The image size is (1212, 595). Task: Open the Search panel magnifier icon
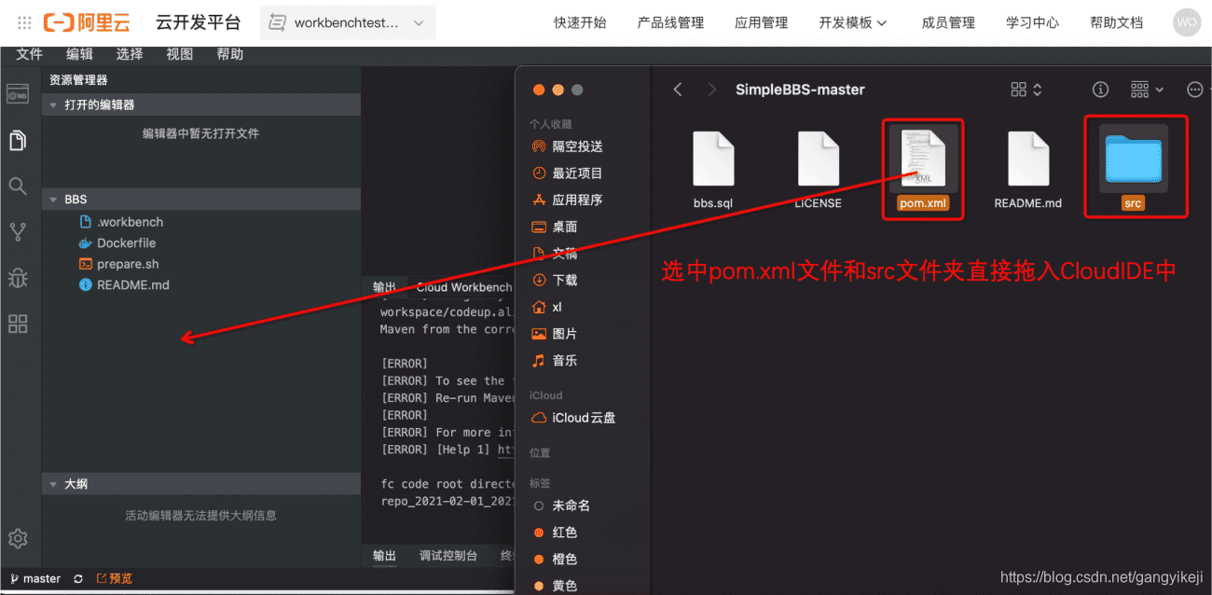click(18, 186)
